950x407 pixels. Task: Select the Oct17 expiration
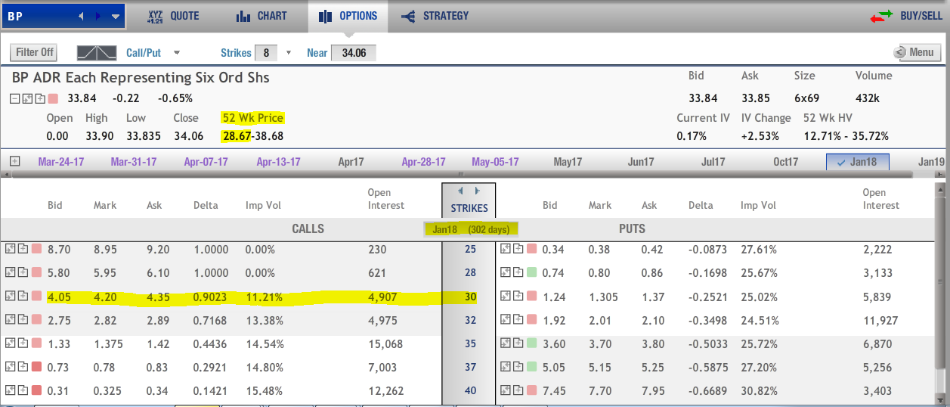tap(786, 162)
